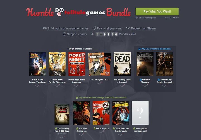Select the Game of Thrones cover art
The height and width of the screenshot is (140, 201).
coord(145,64)
